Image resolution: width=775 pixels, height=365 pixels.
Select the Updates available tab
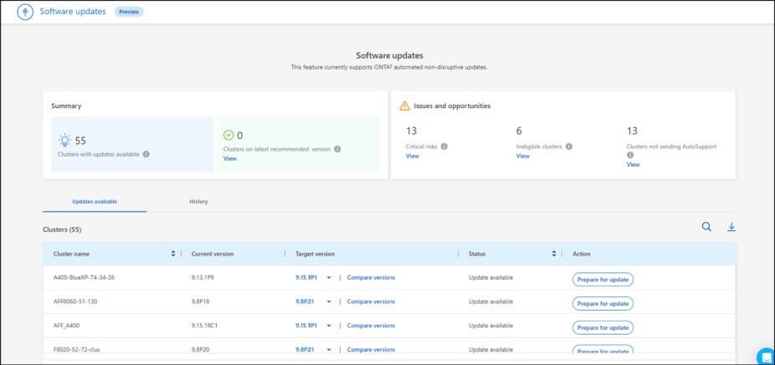(95, 202)
